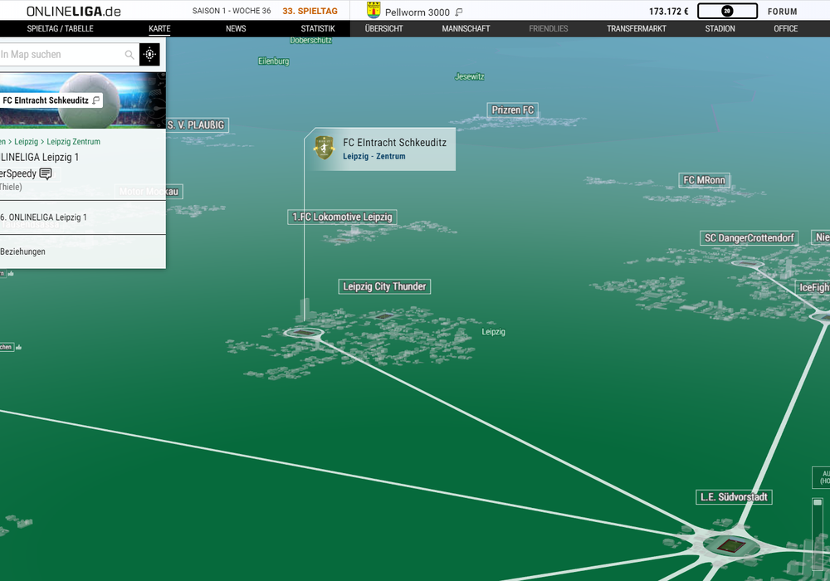Screen dimensions: 830x581
Task: Click 6. ONLINELIGA Leipzig 1 row
Action: (82, 217)
